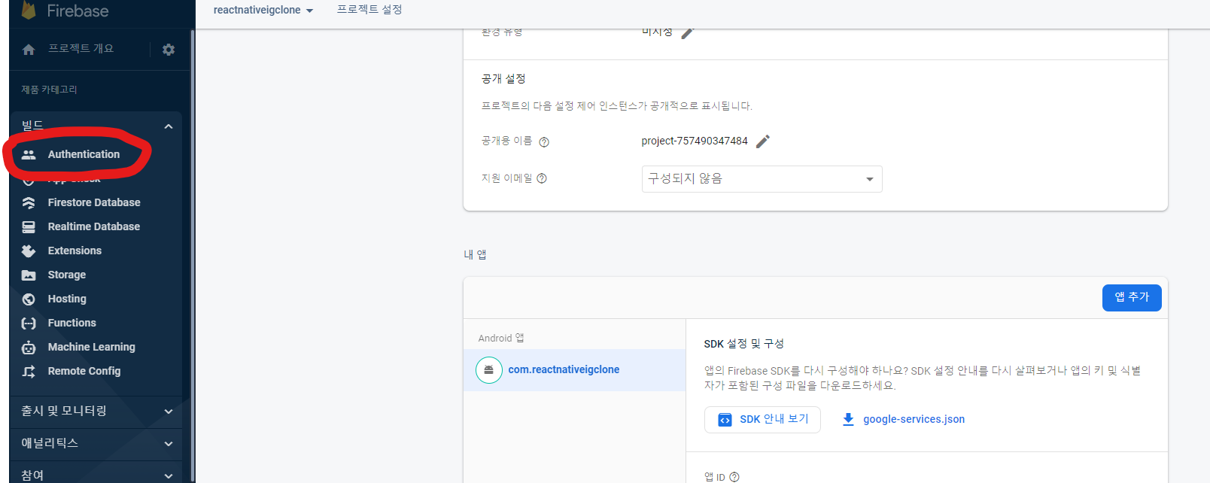Open project settings gear icon
The image size is (1210, 483).
169,50
